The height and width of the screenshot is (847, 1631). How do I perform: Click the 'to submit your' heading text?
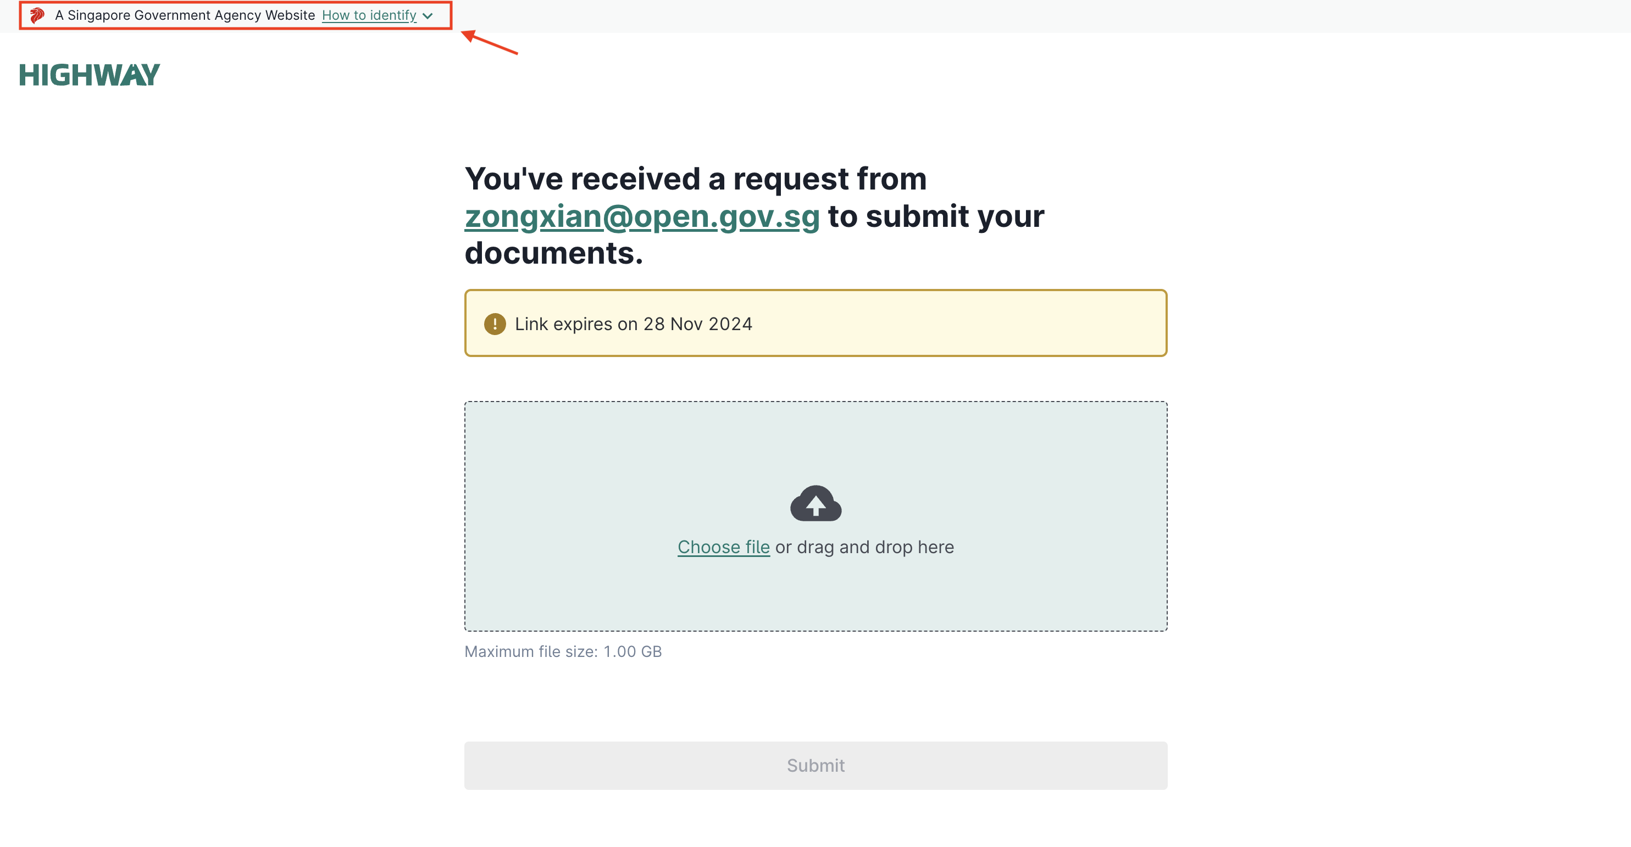[x=936, y=216]
